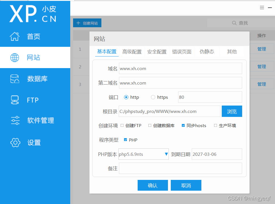Switch to the 基本配置 tab
This screenshot has height=204, width=275.
pyautogui.click(x=107, y=51)
